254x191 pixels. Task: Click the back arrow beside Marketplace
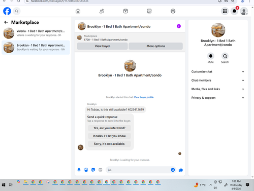click(x=6, y=22)
